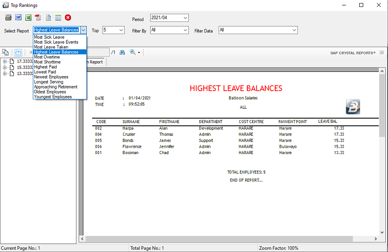388x252 pixels.
Task: Click the horizontal scrollbar left arrow
Action: pos(82,239)
